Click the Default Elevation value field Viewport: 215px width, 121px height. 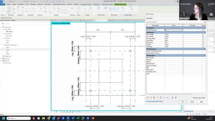(x=174, y=30)
